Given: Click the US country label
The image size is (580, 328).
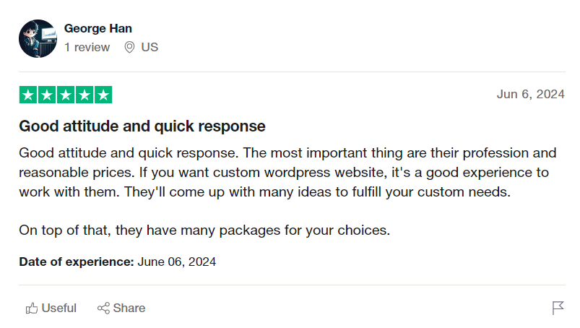Looking at the screenshot, I should coord(150,48).
